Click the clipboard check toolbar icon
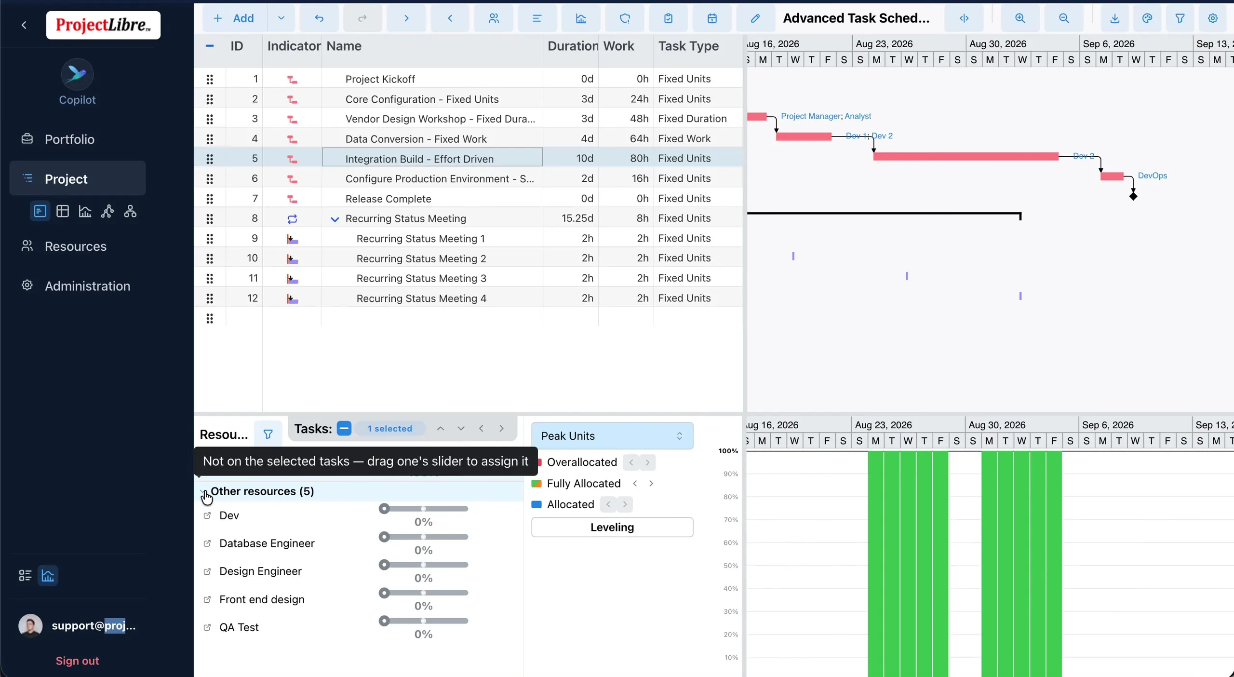This screenshot has width=1234, height=677. click(668, 18)
